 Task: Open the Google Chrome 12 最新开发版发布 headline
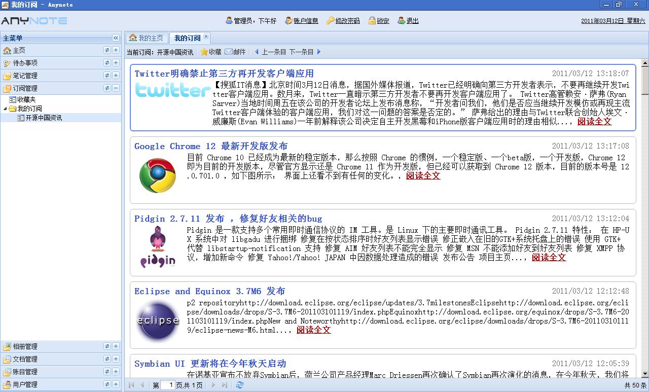[x=211, y=146]
